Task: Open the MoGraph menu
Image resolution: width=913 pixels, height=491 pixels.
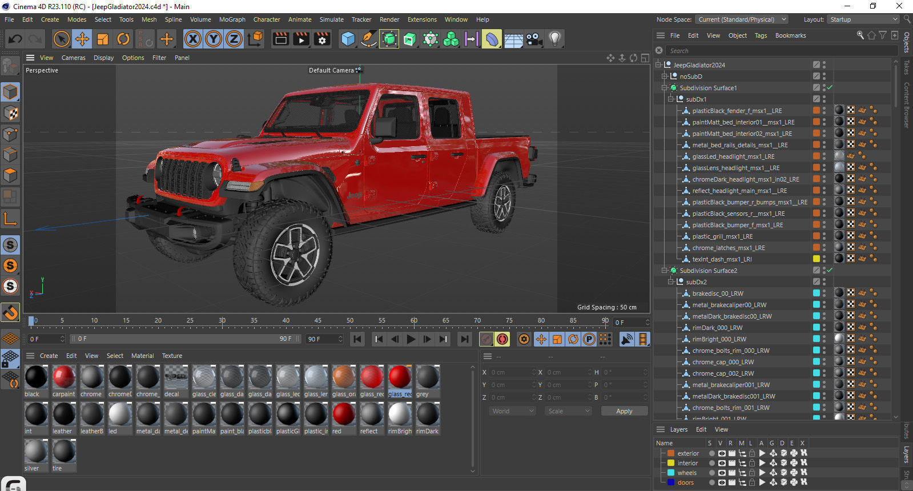Action: [x=232, y=19]
